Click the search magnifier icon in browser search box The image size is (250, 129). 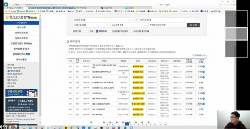click(220, 5)
